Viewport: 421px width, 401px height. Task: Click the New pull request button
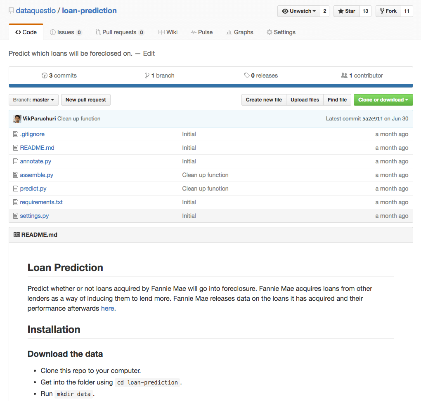click(85, 99)
